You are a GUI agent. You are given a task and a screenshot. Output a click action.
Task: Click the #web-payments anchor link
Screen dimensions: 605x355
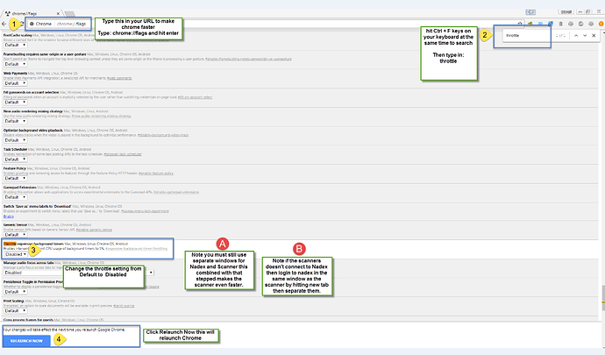(x=119, y=78)
